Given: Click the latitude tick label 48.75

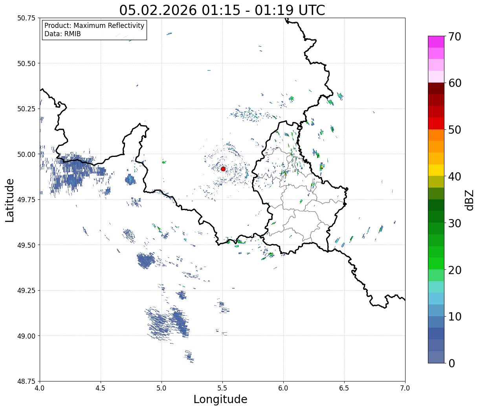Looking at the screenshot, I should click(x=26, y=381).
